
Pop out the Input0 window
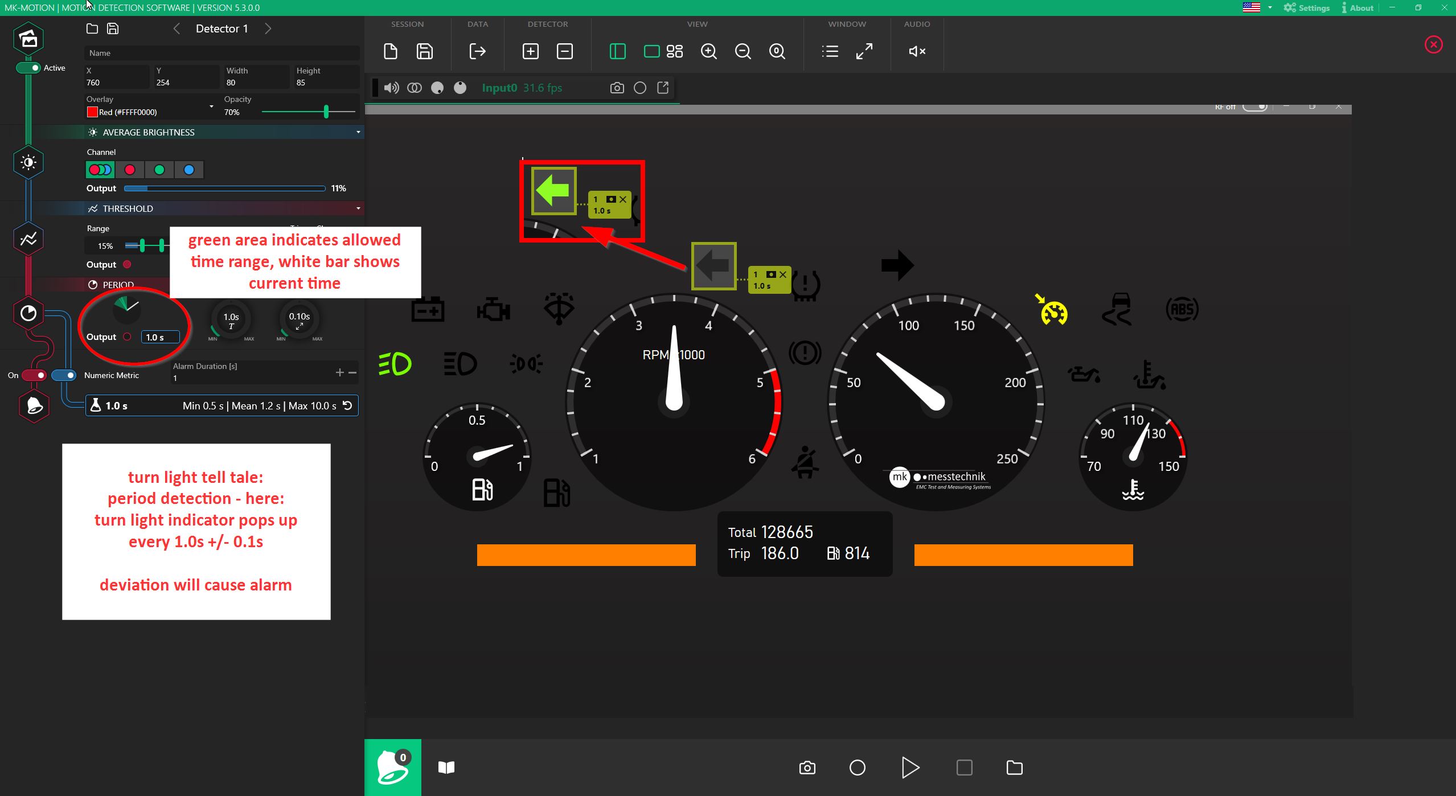[x=663, y=88]
